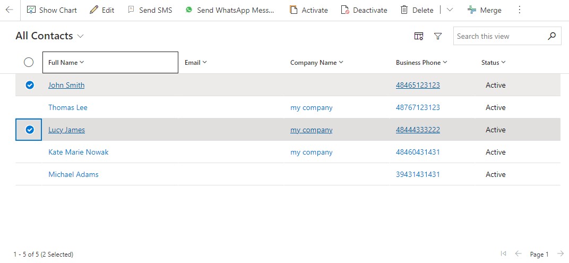
Task: Click Michael Adams' phone number 39431431431
Action: point(418,174)
